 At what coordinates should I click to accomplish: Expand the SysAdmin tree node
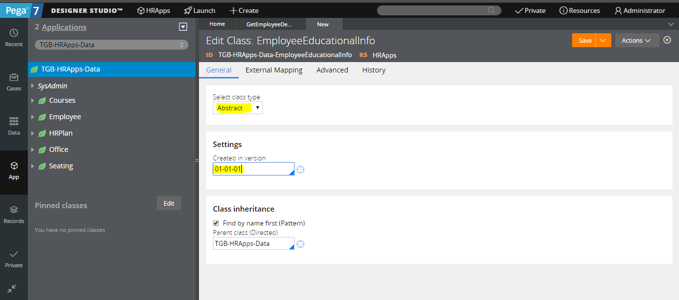(x=32, y=86)
